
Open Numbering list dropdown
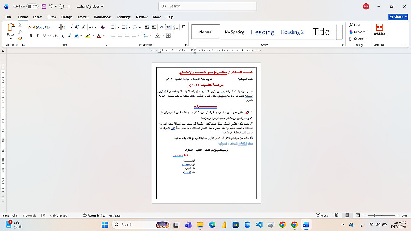tap(129, 27)
